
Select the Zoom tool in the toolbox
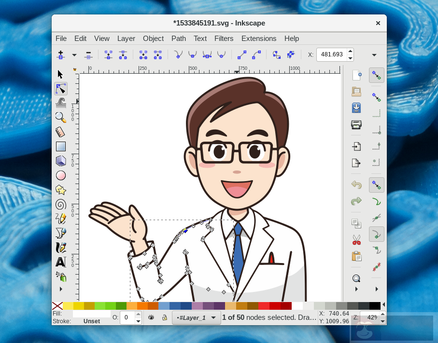point(60,117)
